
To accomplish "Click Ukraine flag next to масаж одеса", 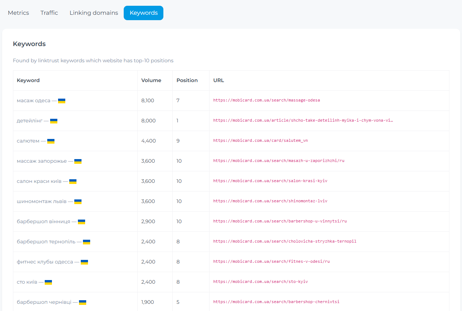I will click(62, 101).
